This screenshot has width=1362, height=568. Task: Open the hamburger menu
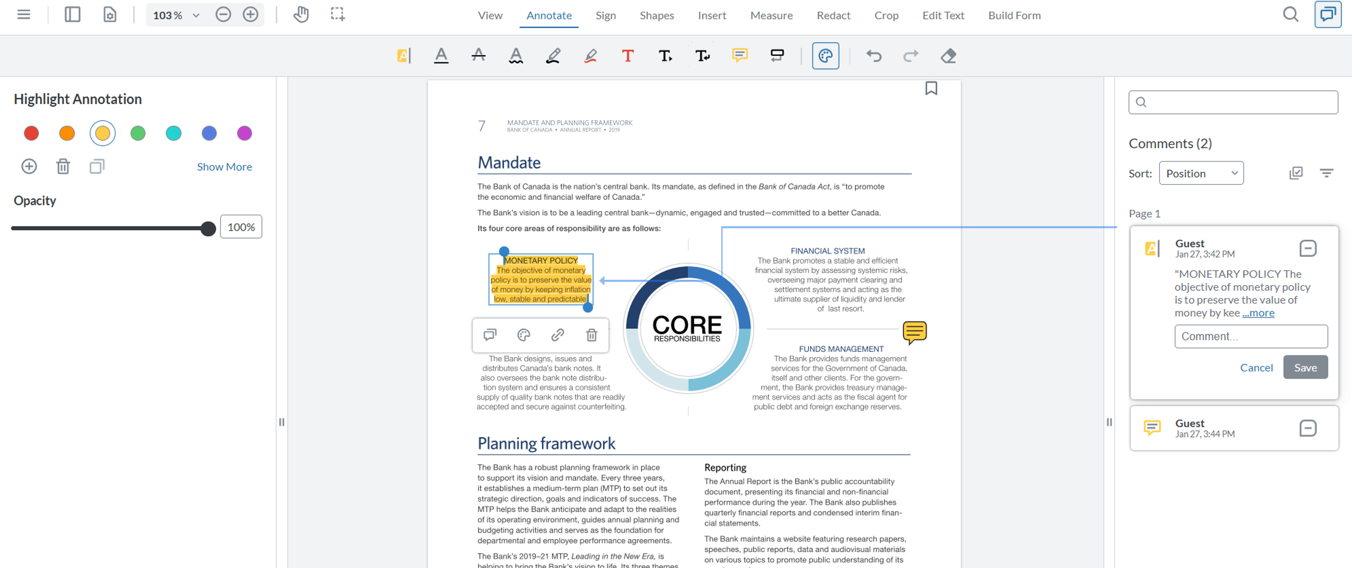click(x=24, y=15)
